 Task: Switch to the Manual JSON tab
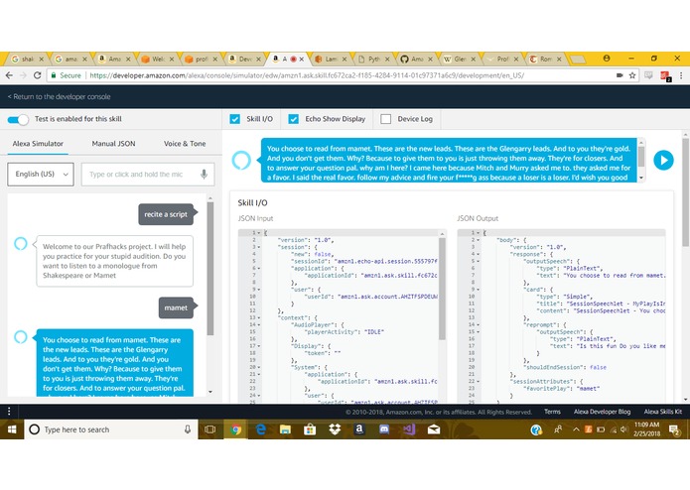[113, 144]
